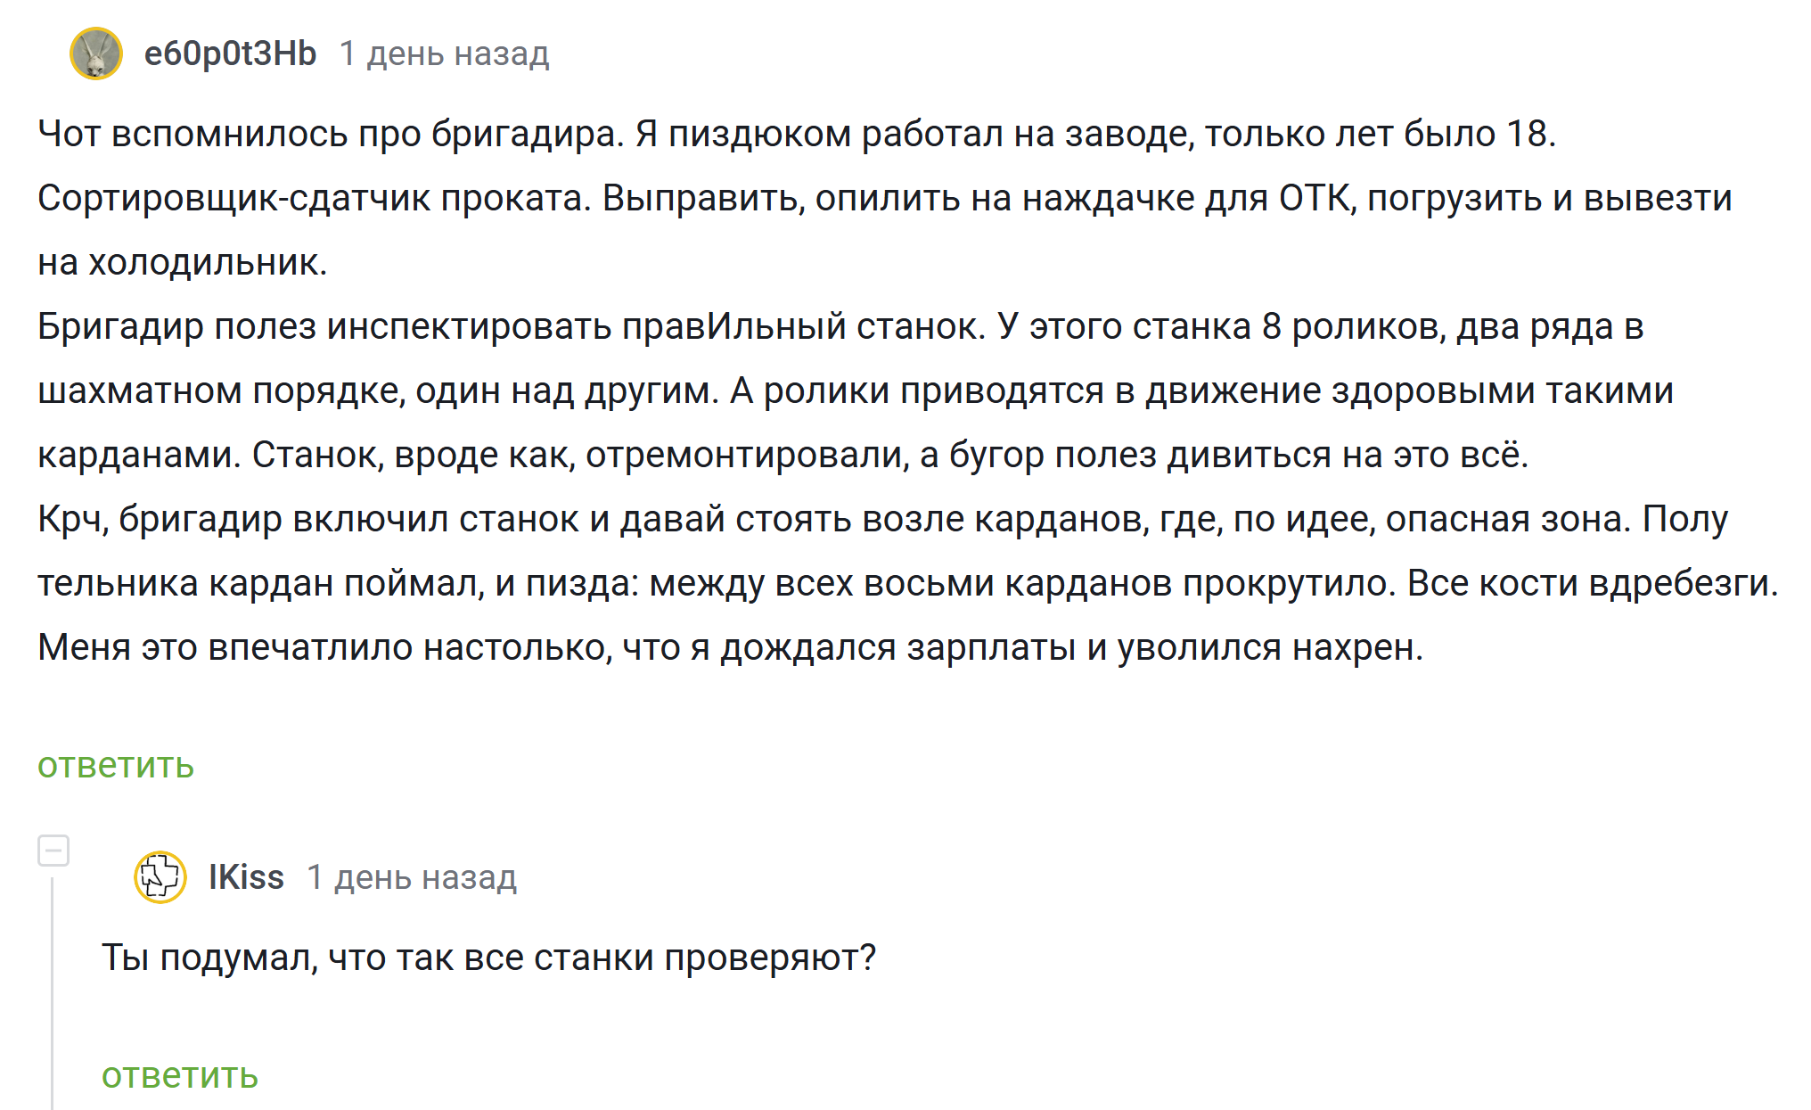This screenshot has width=1811, height=1110.
Task: Click the IKiss user avatar
Action: coord(160,877)
